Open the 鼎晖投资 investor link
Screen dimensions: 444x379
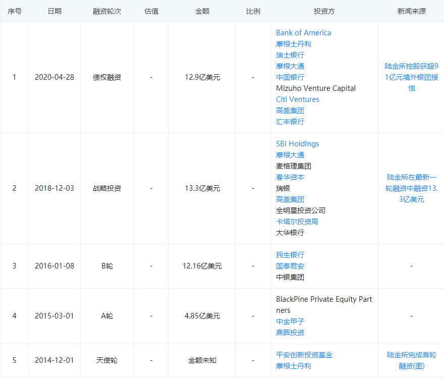tap(290, 333)
